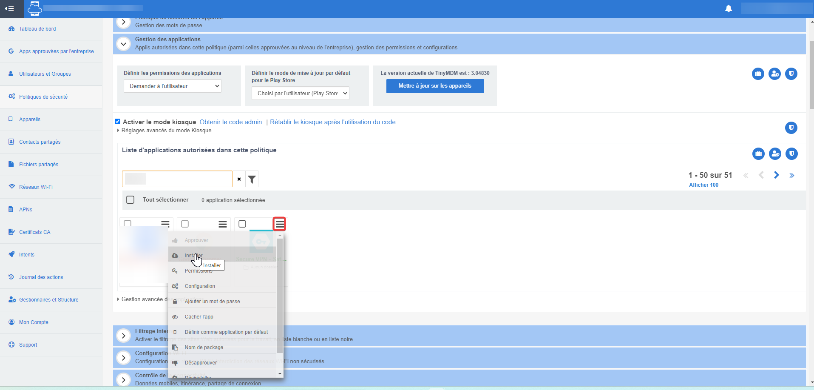Click the user-shield icon beside the permissions settings
This screenshot has width=814, height=390.
(774, 74)
